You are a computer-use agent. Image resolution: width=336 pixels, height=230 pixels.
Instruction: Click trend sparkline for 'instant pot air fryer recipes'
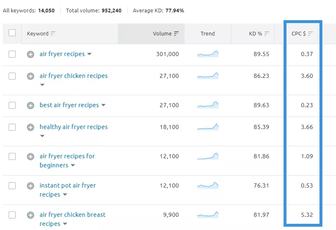(x=208, y=186)
